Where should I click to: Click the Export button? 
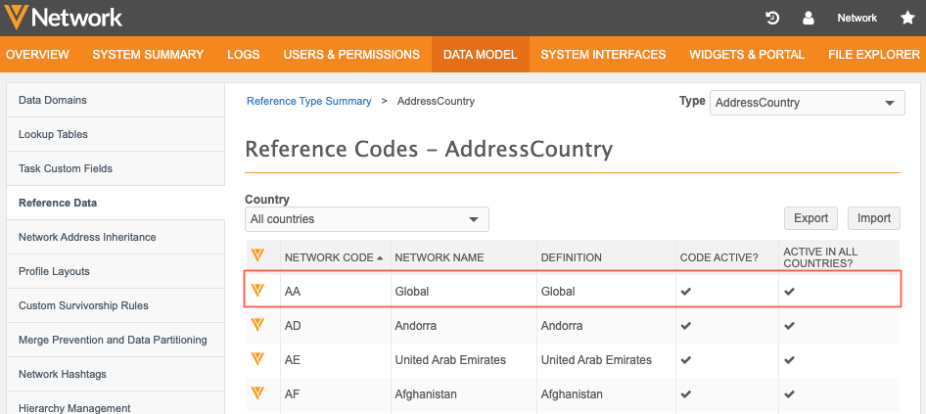(x=810, y=218)
